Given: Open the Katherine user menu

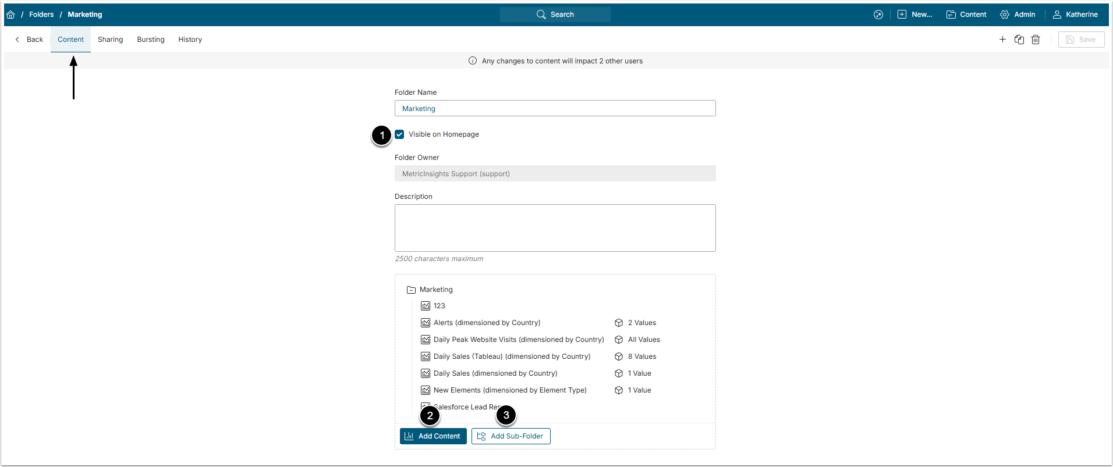Looking at the screenshot, I should 1075,15.
